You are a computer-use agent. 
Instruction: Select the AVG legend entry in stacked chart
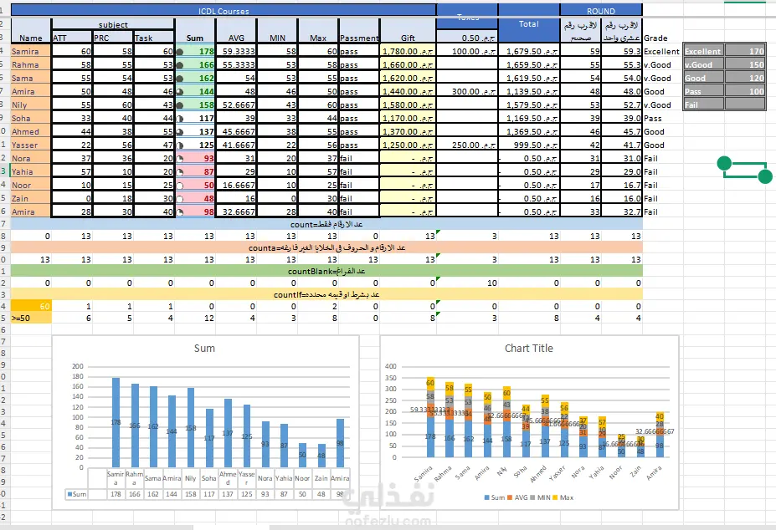click(517, 497)
